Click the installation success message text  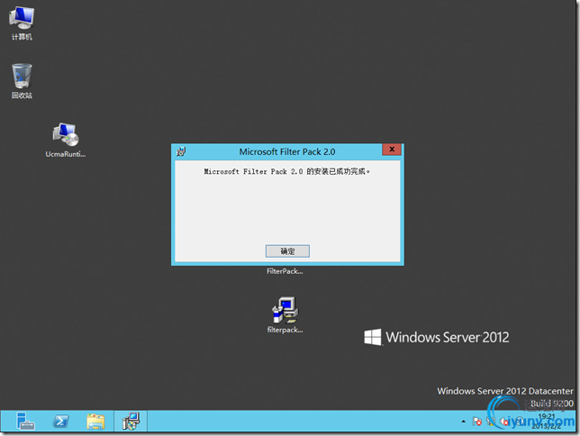pos(287,171)
